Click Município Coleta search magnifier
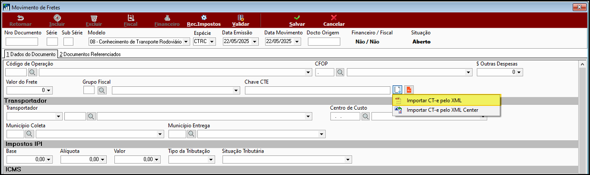This screenshot has width=590, height=175. [x=29, y=134]
